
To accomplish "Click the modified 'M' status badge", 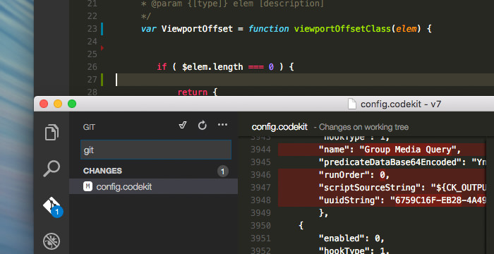I will (88, 186).
